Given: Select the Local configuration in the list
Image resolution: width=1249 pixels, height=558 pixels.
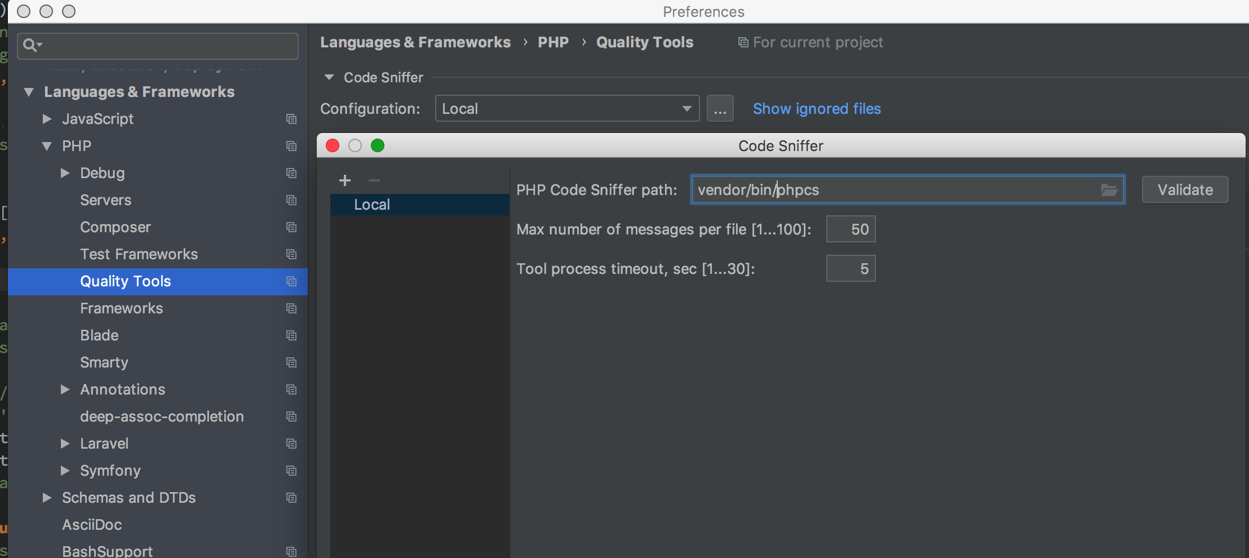Looking at the screenshot, I should point(420,205).
